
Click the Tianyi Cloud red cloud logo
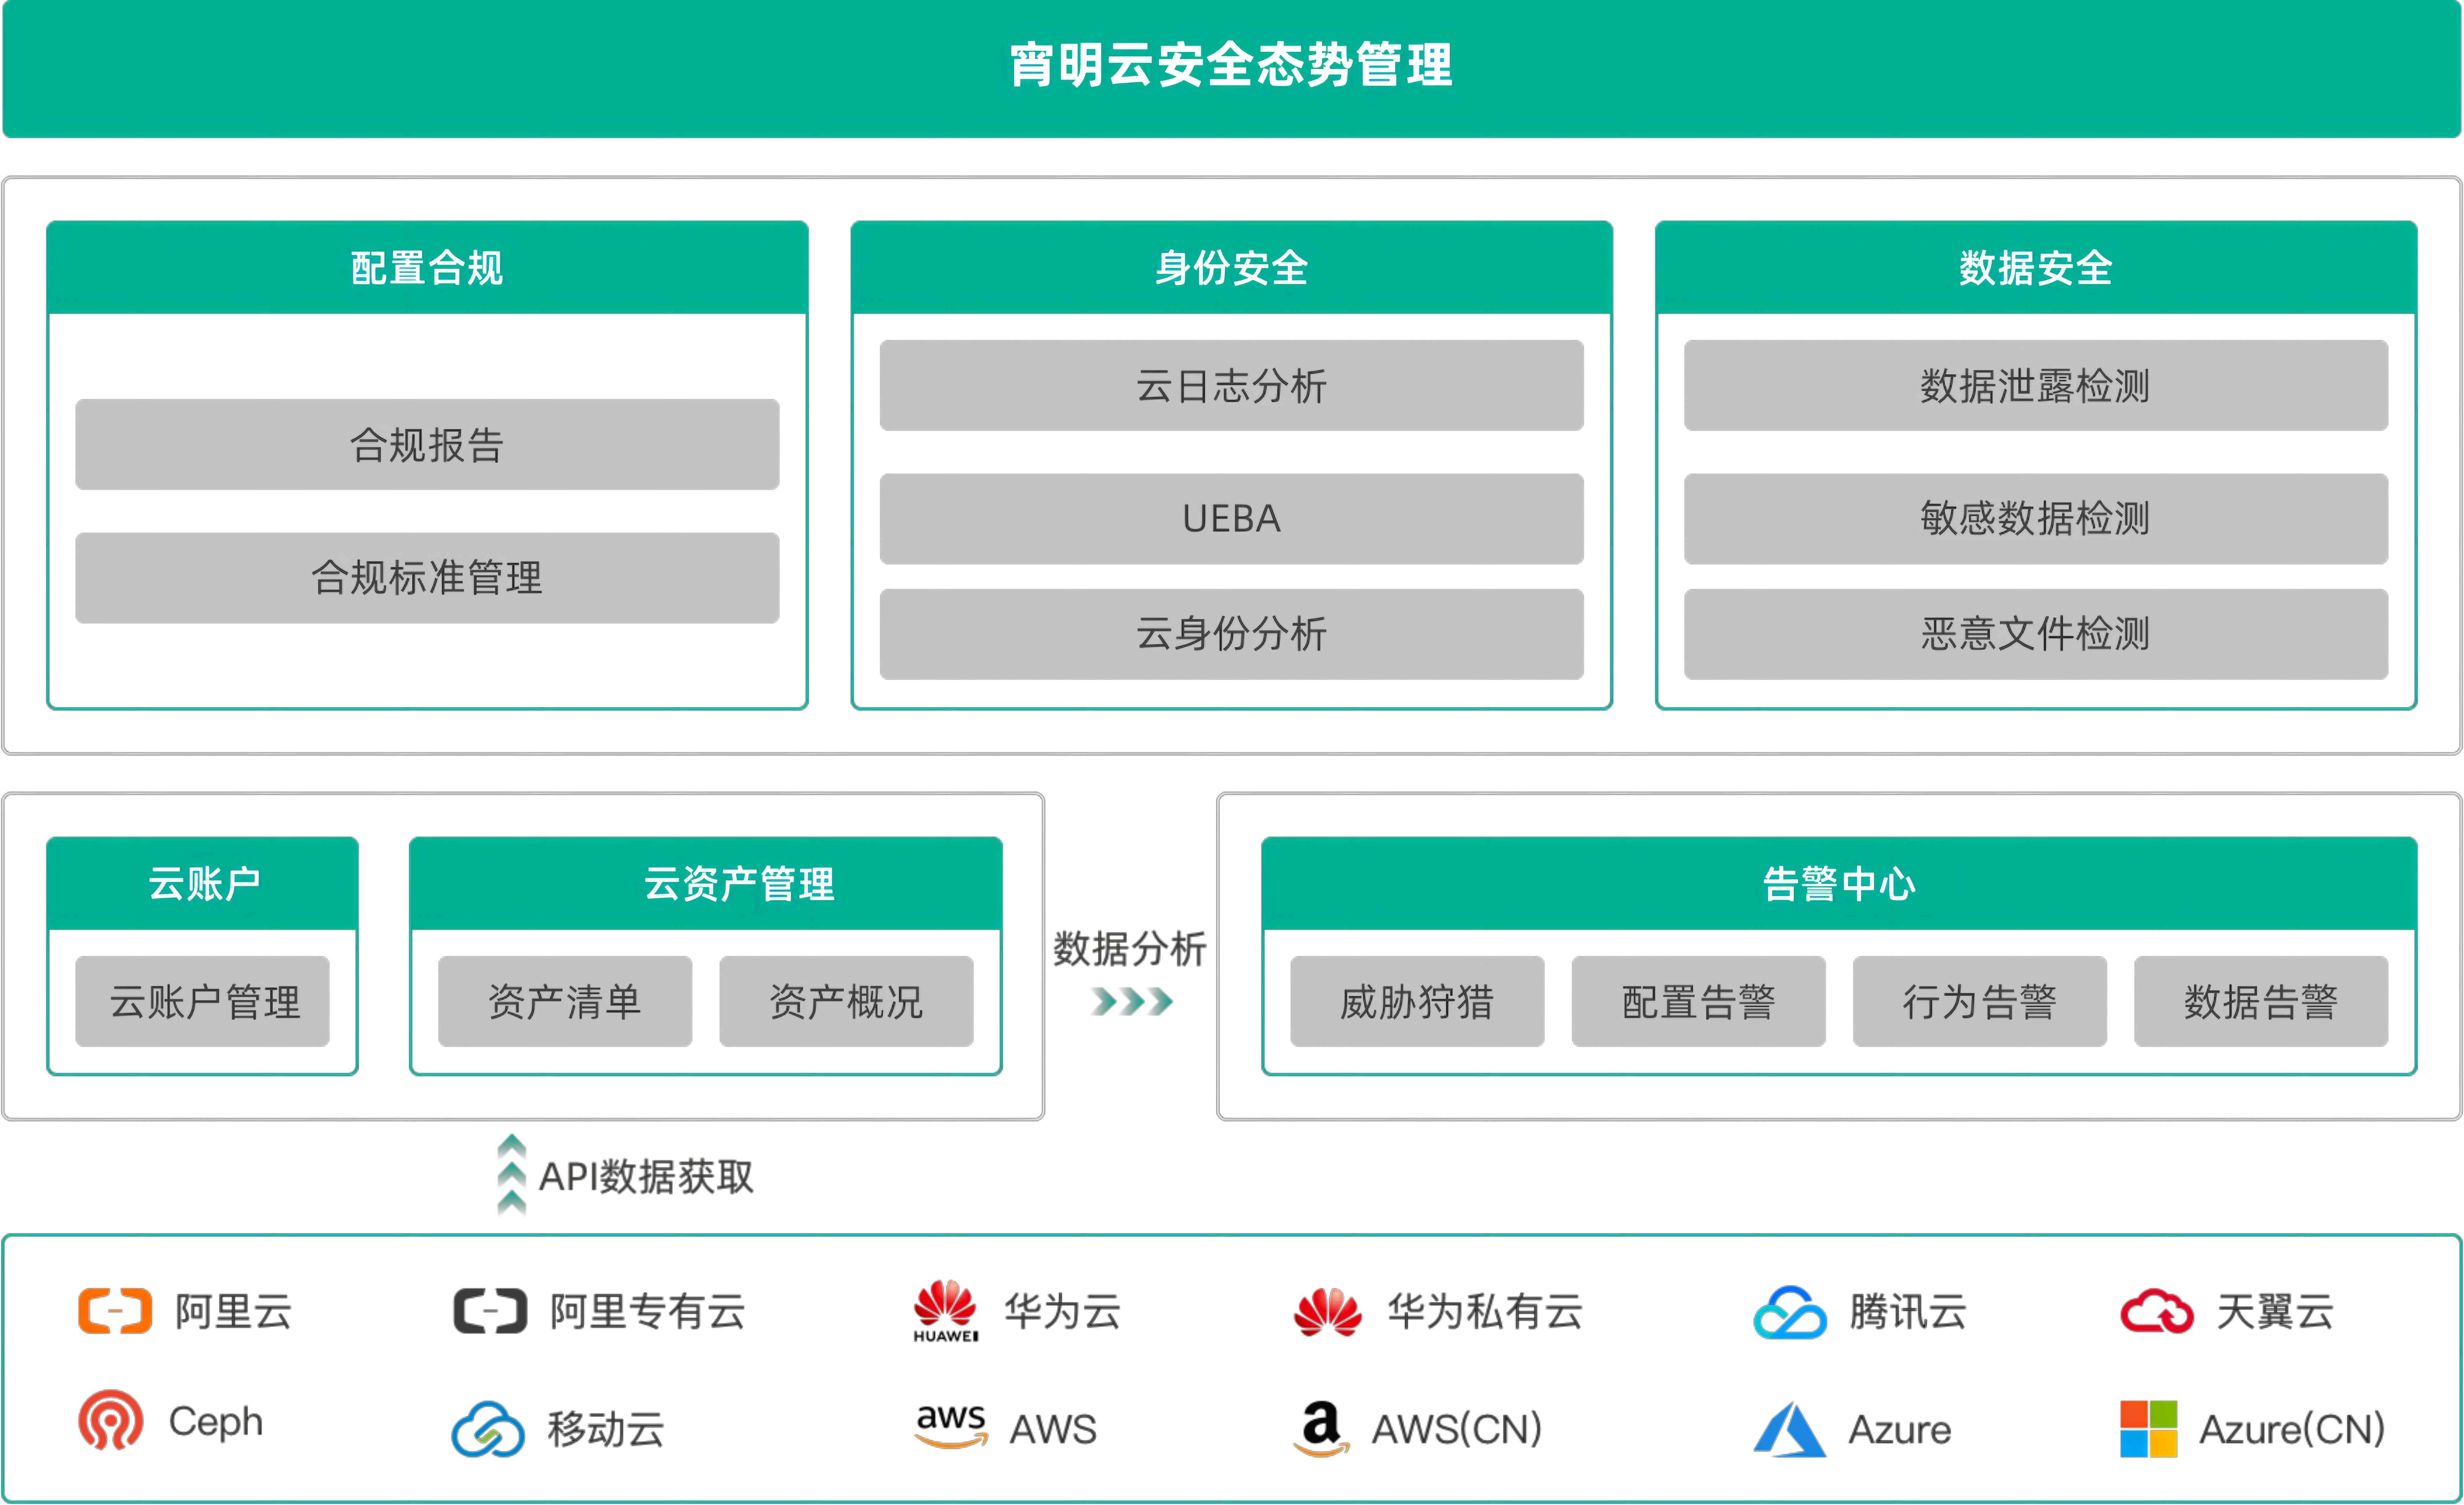click(2157, 1311)
